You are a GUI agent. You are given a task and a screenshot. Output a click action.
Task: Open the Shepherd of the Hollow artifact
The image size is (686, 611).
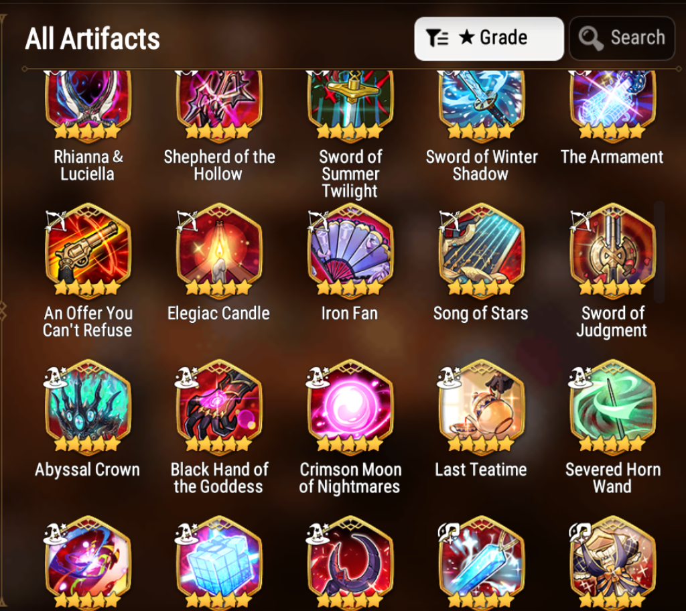click(219, 106)
